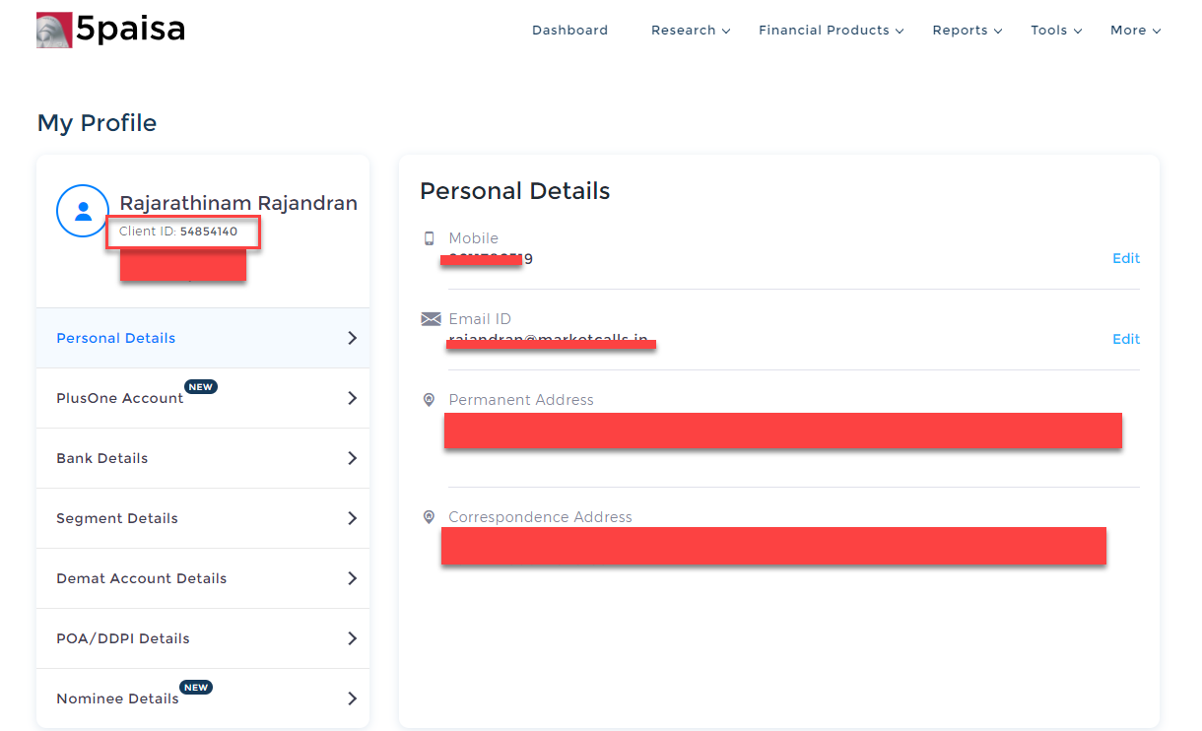Click the user avatar icon

tap(83, 211)
